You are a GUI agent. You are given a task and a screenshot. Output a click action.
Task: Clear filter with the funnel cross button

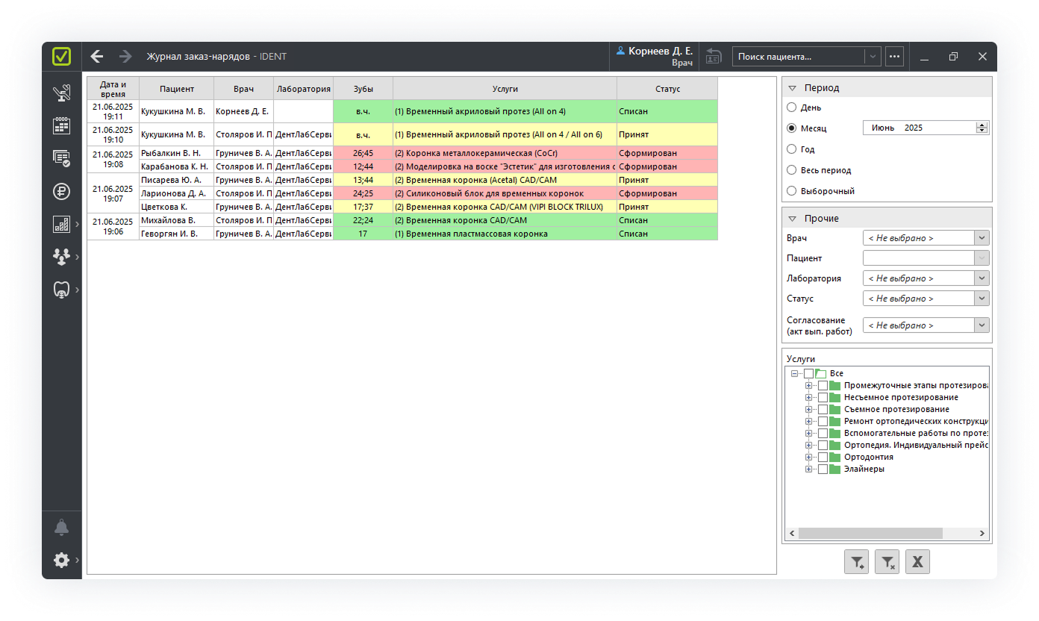[887, 562]
